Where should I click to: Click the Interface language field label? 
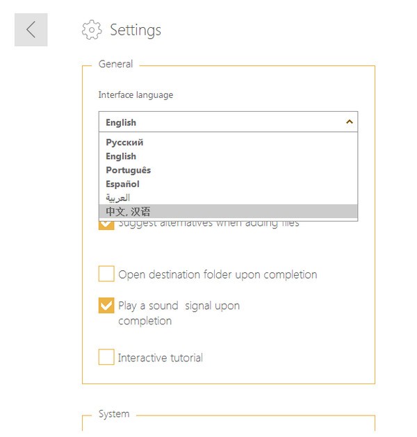[136, 95]
